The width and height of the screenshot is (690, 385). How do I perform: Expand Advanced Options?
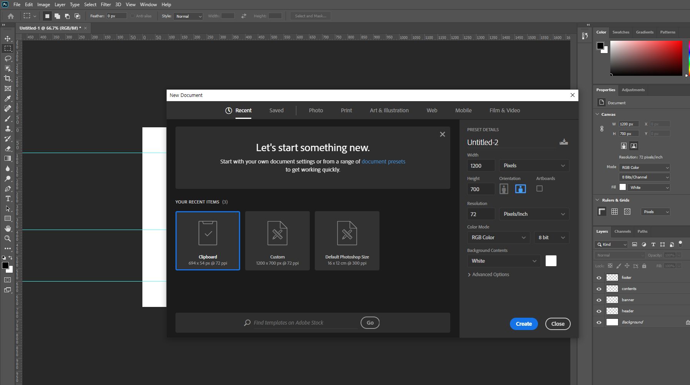click(x=488, y=275)
